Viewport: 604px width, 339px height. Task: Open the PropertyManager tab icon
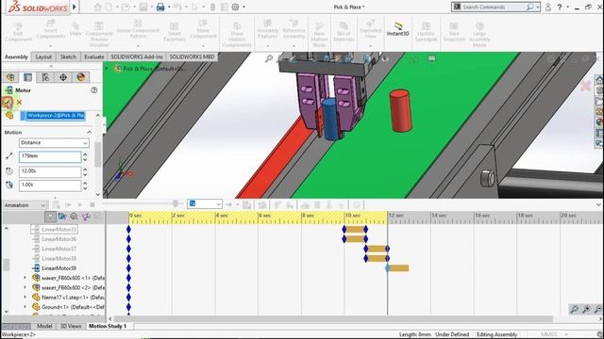pyautogui.click(x=27, y=77)
